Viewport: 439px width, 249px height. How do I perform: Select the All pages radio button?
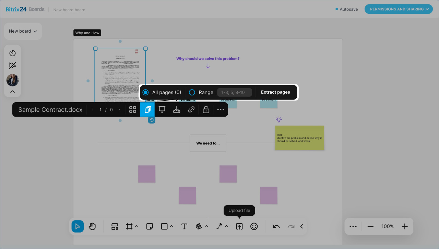point(146,92)
